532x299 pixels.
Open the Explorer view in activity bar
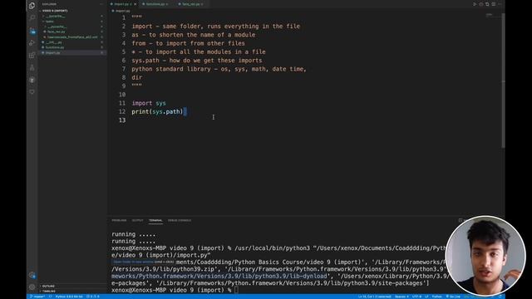click(x=32, y=6)
